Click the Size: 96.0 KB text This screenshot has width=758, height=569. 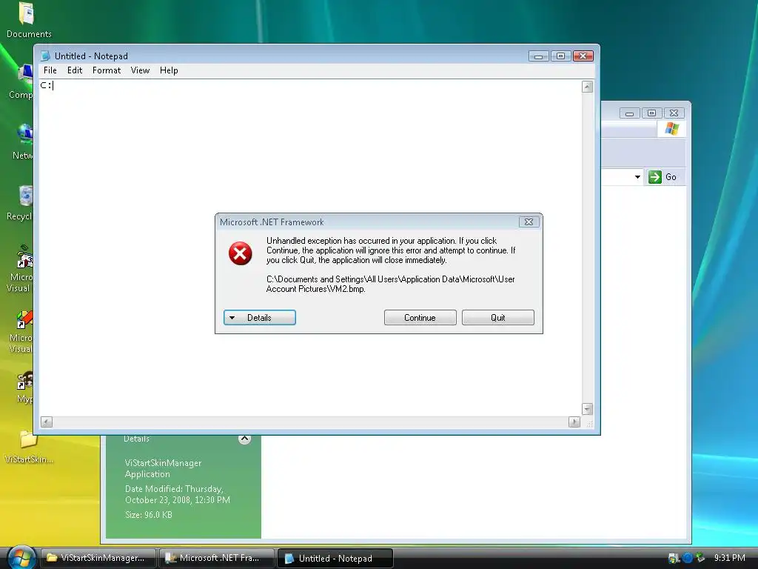click(149, 515)
